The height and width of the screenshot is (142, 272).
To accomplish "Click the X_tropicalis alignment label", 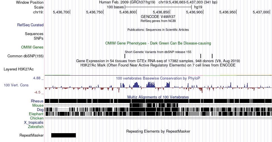I will [34, 123].
